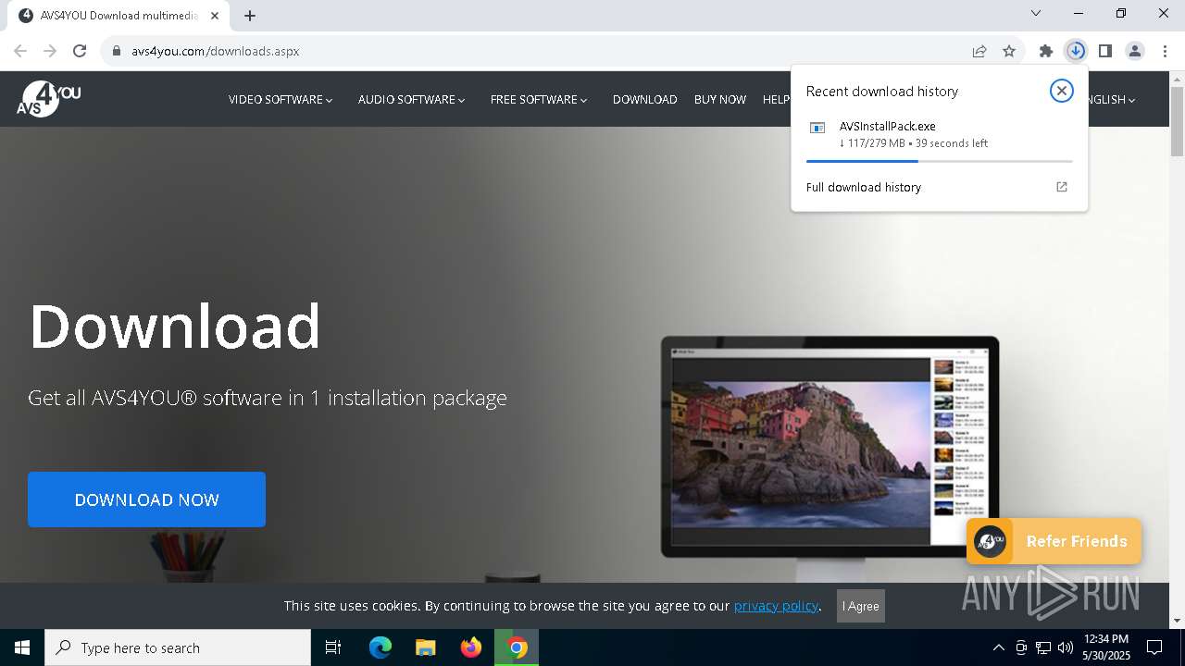
Task: Open Windows notification center
Action: pyautogui.click(x=1154, y=647)
